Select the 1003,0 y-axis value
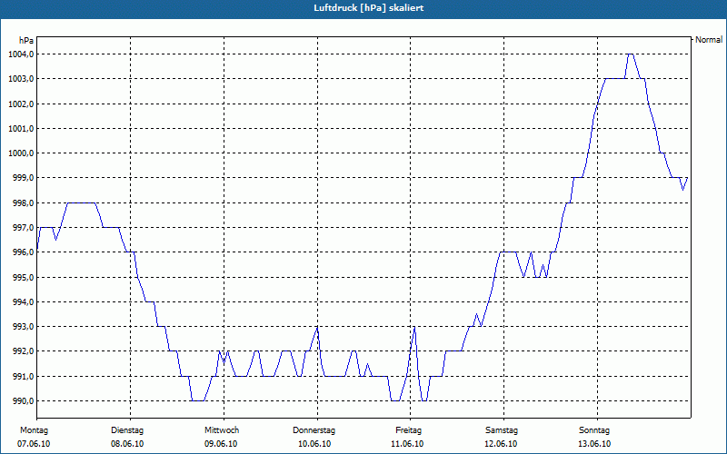Image resolution: width=727 pixels, height=454 pixels. pos(20,79)
